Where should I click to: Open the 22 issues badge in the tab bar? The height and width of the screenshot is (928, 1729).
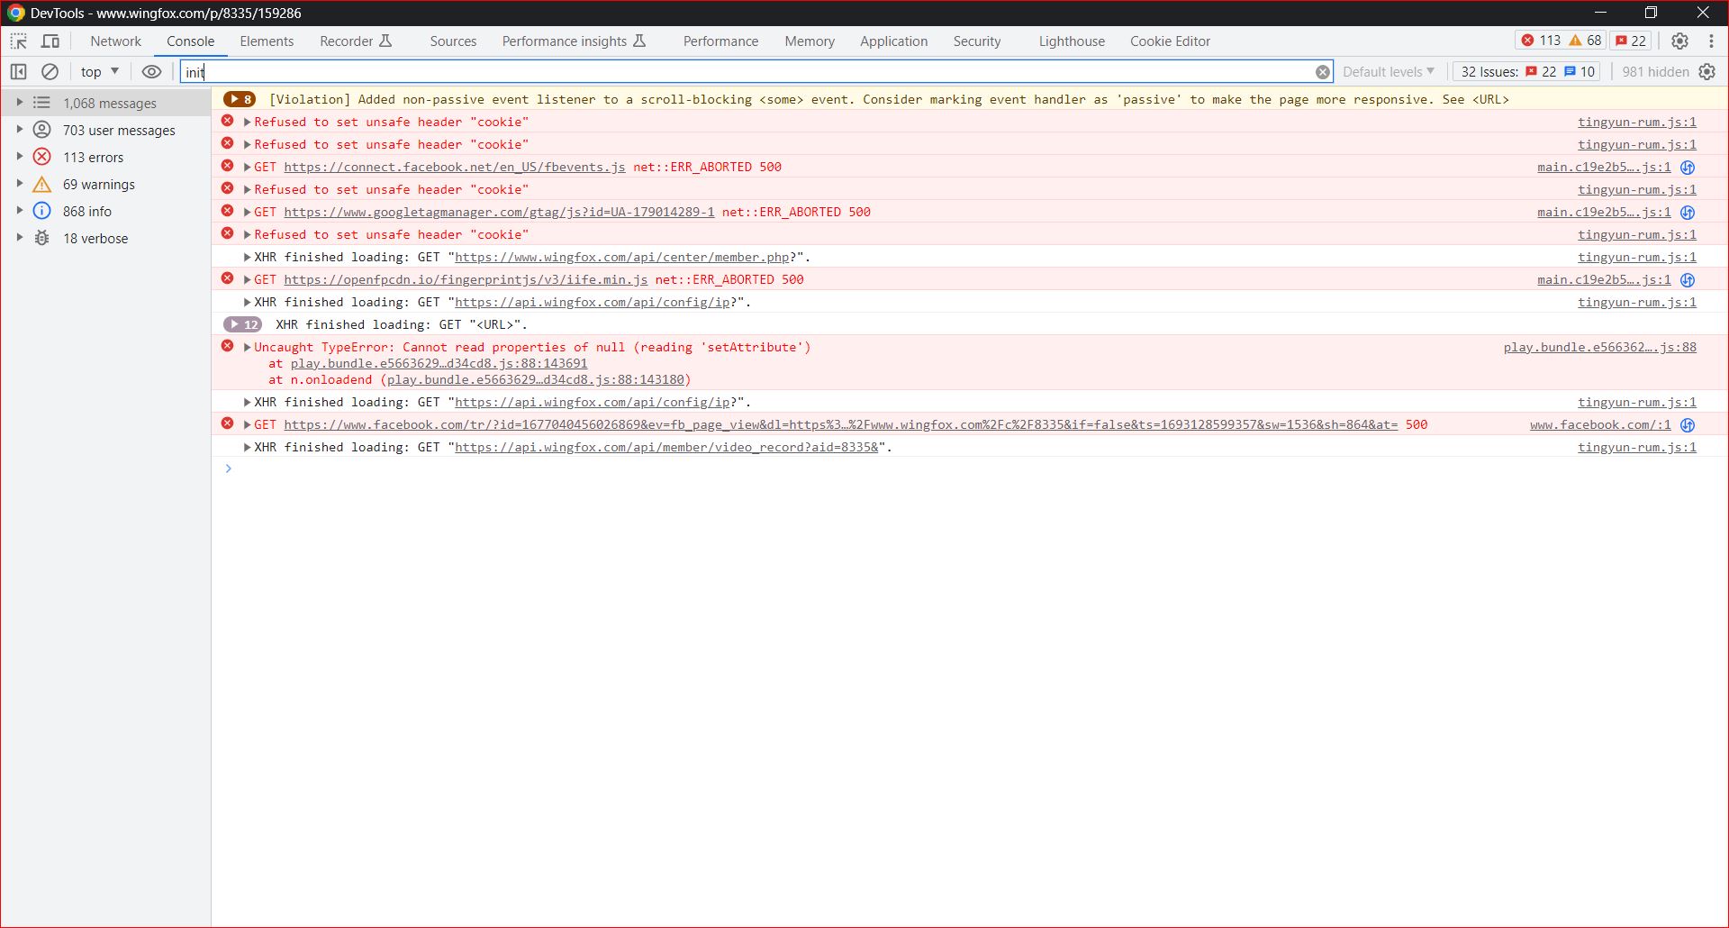1631,41
